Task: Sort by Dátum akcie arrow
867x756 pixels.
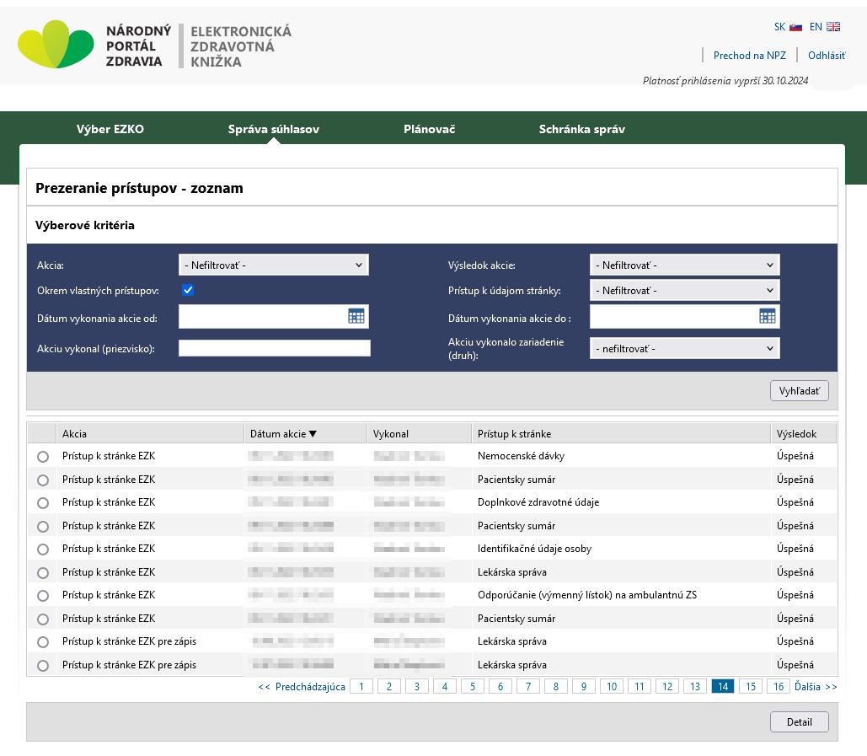Action: 313,434
